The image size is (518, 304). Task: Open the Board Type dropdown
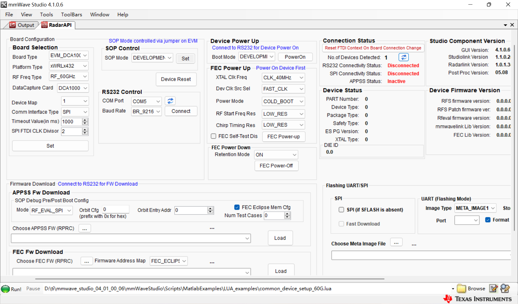click(69, 55)
